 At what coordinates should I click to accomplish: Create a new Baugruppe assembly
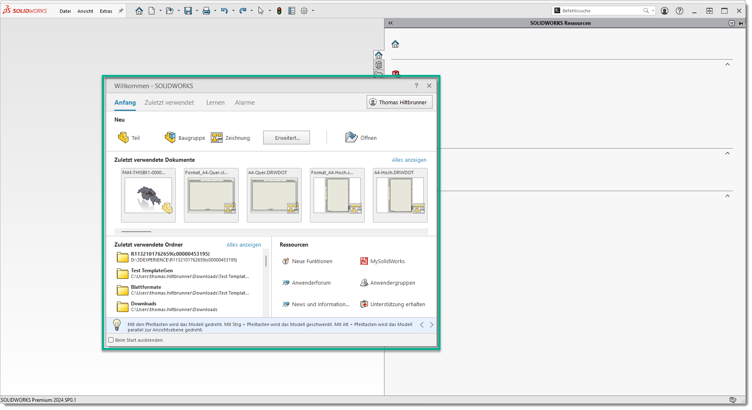(x=185, y=138)
